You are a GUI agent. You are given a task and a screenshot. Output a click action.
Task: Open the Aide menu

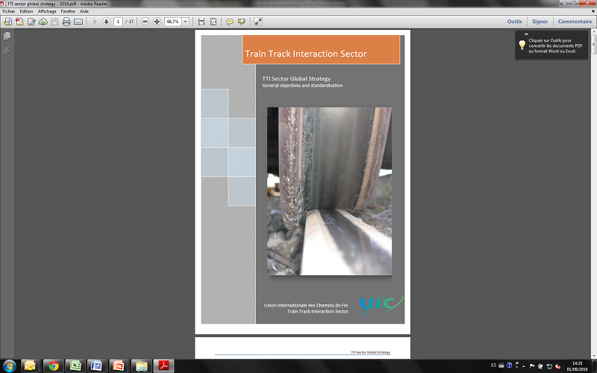coord(84,12)
